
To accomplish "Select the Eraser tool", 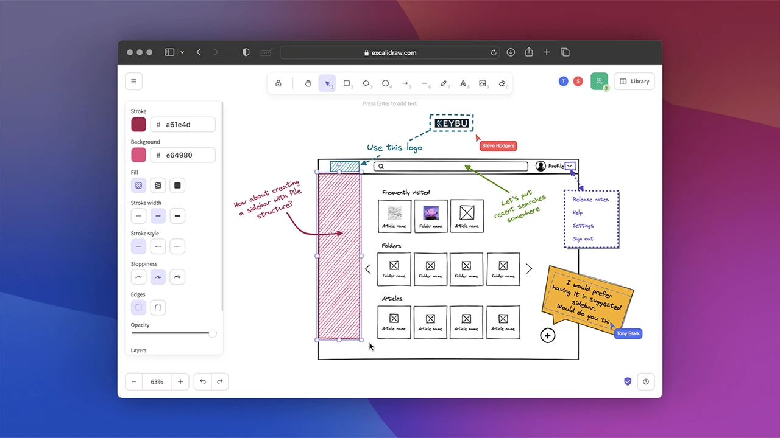I will 502,83.
